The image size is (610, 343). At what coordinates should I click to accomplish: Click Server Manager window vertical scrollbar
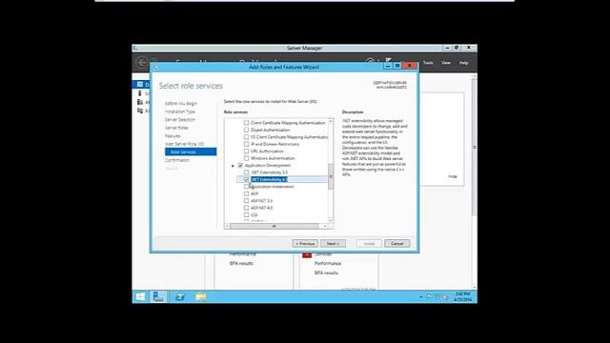pos(475,147)
